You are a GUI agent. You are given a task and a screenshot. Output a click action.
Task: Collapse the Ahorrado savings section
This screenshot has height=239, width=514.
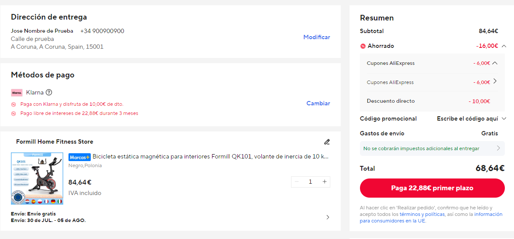pyautogui.click(x=504, y=46)
